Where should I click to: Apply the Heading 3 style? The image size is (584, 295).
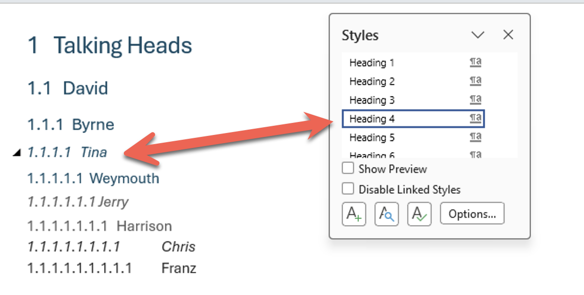[x=372, y=100]
